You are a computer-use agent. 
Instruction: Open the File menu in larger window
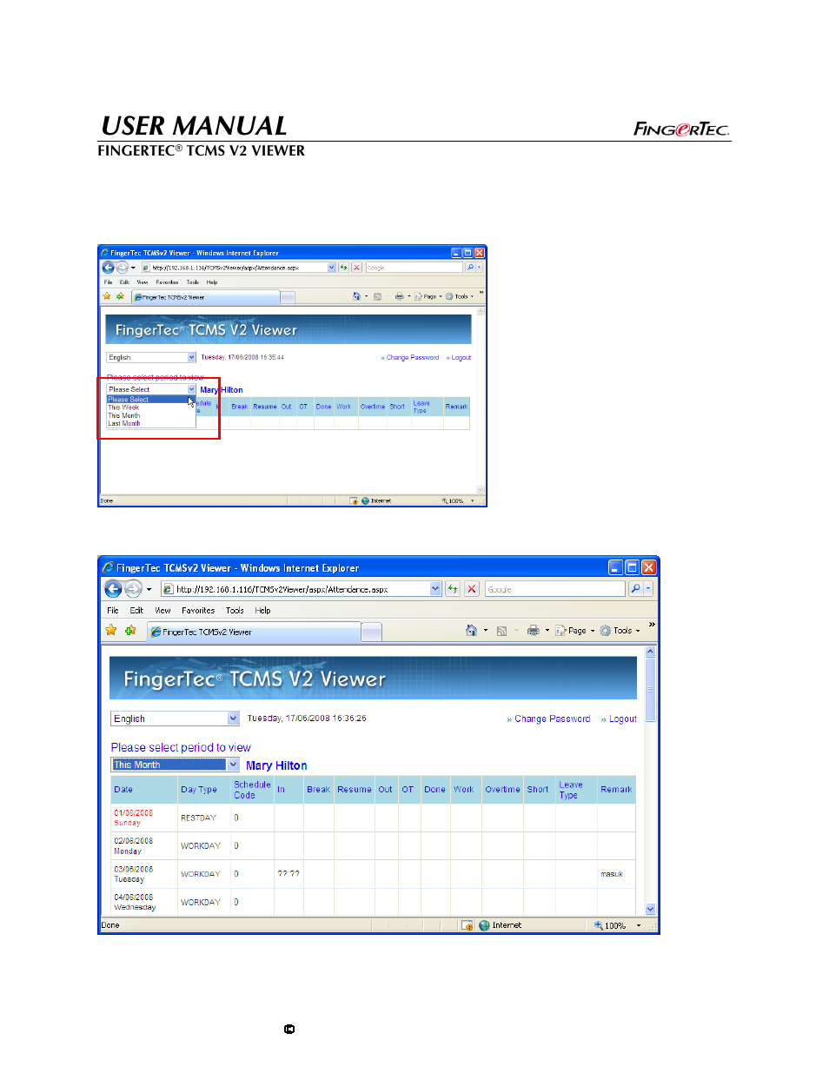(113, 611)
